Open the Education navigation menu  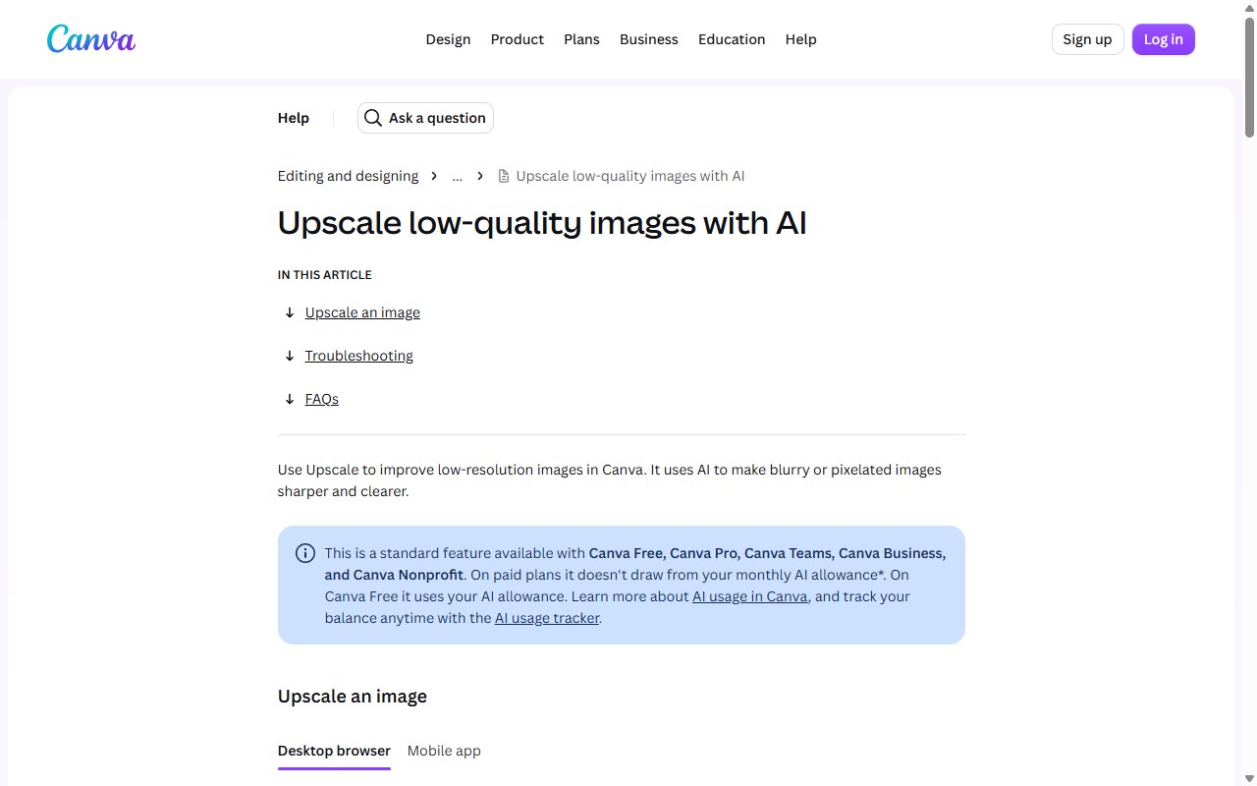click(x=732, y=39)
